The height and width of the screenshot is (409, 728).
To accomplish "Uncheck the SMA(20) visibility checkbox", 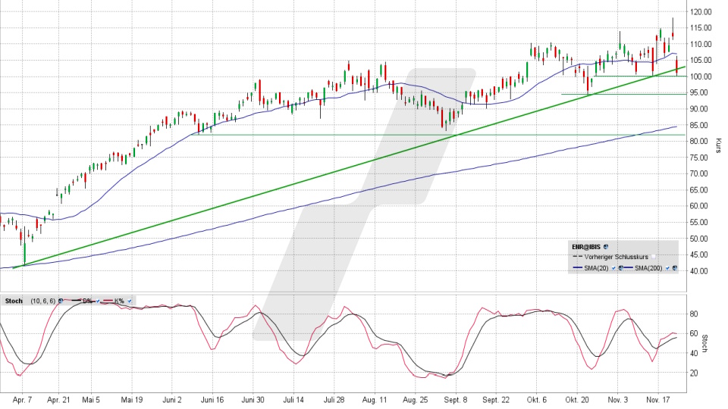I will click(x=613, y=268).
